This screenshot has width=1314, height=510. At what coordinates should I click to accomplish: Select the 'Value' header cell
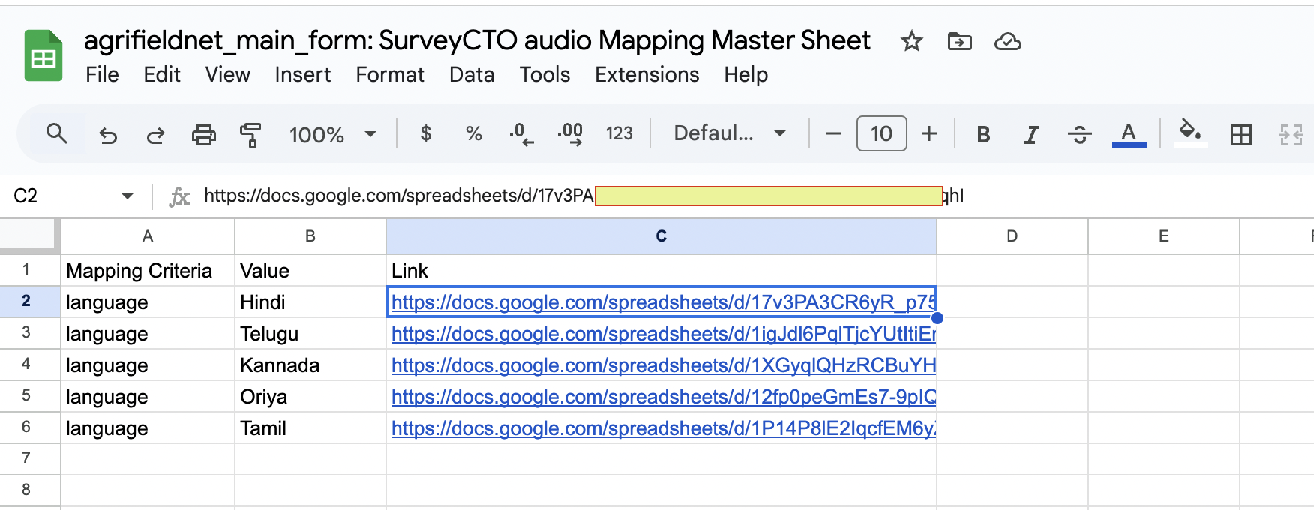310,270
